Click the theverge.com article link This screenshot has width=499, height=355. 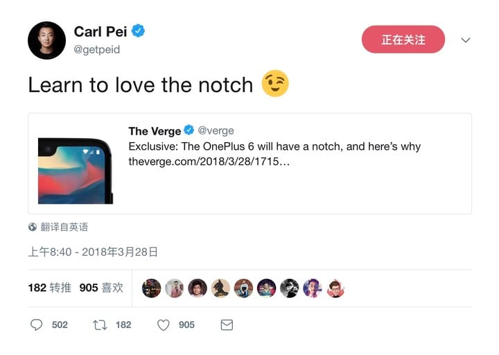(x=209, y=162)
